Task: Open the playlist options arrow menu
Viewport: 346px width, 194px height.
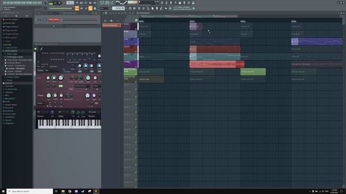Action: tap(103, 13)
